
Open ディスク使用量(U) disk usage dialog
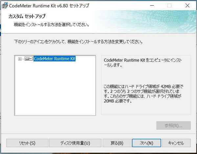click(x=75, y=143)
